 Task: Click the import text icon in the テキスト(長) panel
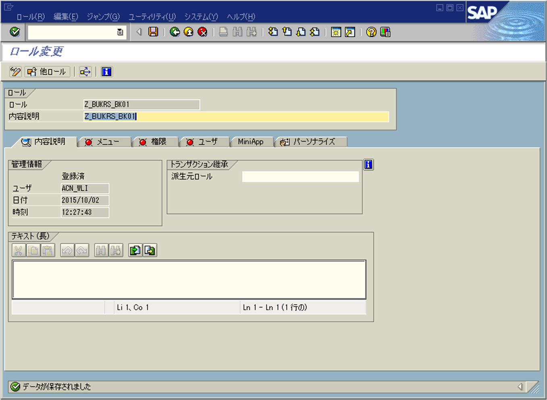pyautogui.click(x=135, y=250)
